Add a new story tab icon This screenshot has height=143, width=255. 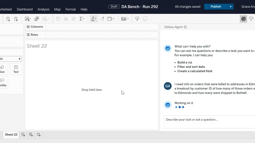(x=39, y=135)
